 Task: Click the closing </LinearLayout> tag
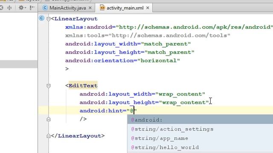pos(78,136)
